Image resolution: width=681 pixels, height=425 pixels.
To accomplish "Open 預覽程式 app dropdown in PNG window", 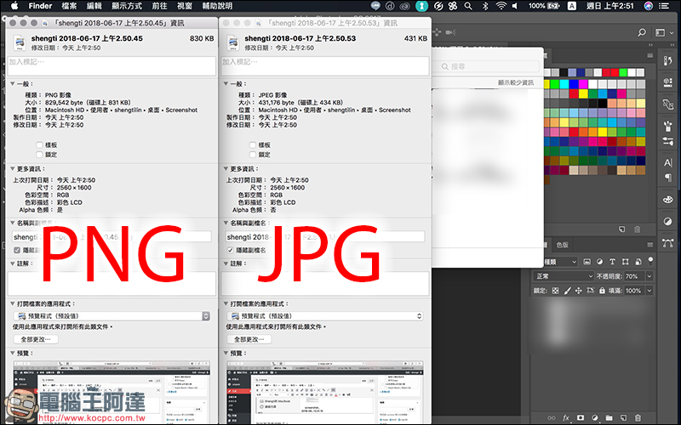I will 112,316.
